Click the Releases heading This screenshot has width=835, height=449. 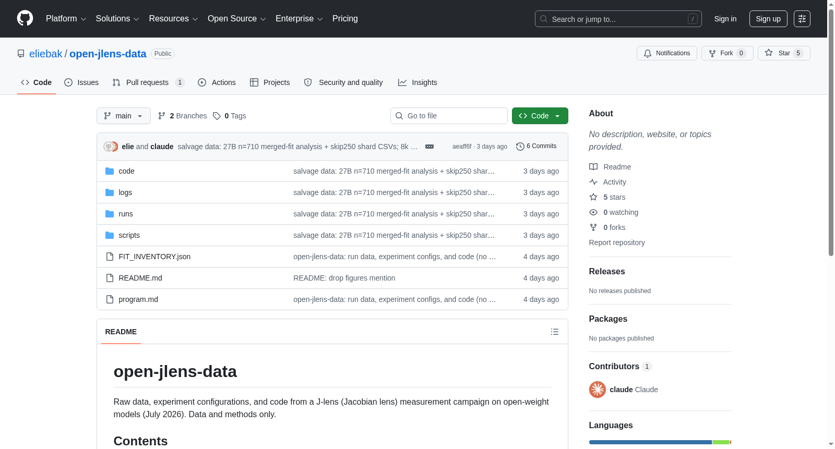point(607,271)
